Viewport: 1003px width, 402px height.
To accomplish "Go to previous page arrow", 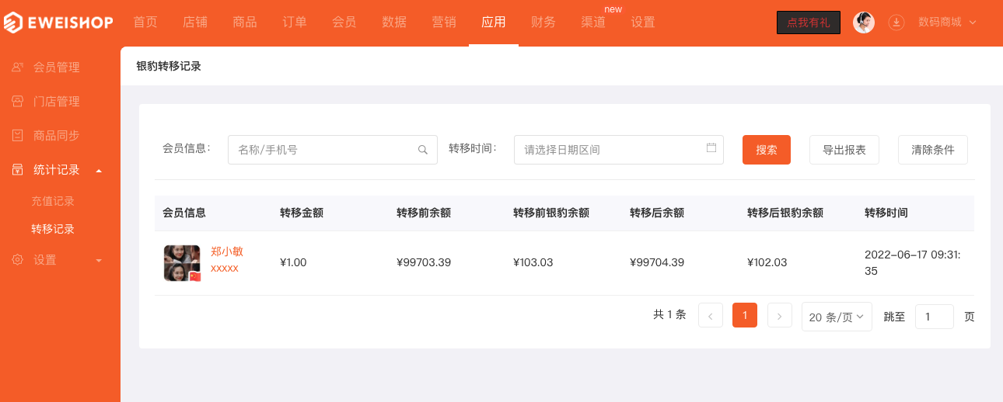I will coord(711,315).
